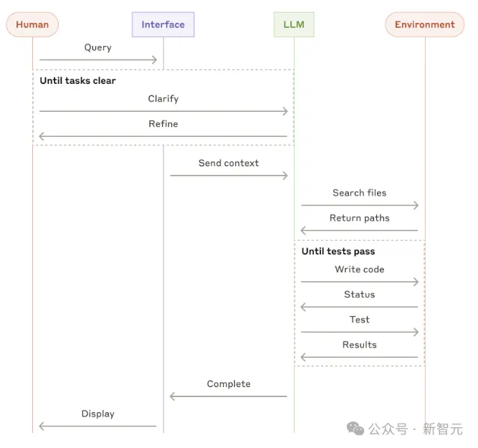The width and height of the screenshot is (478, 448).
Task: Click the Query arrow label
Action: [98, 47]
